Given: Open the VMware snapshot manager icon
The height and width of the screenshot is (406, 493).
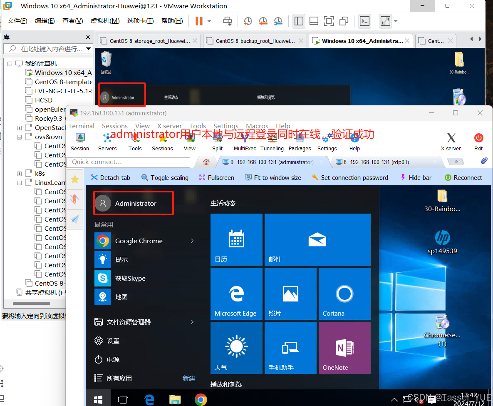Looking at the screenshot, I should [278, 21].
